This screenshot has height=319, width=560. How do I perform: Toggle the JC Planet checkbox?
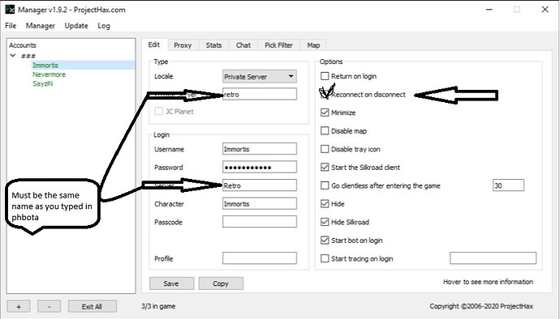point(159,111)
